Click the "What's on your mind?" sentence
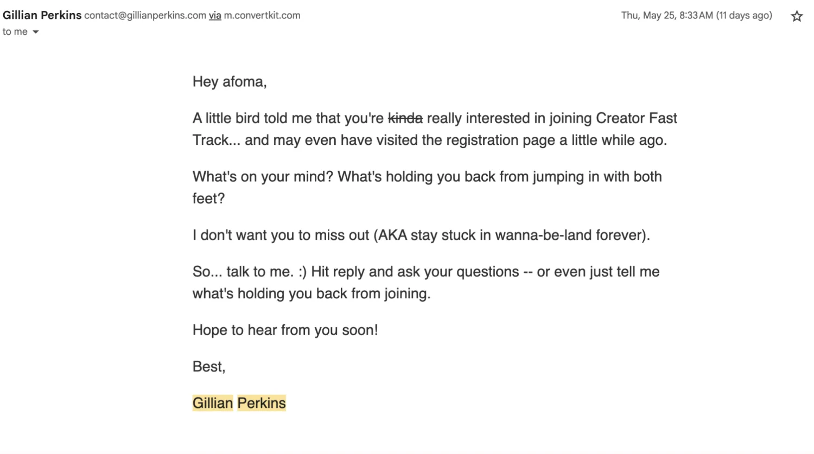The width and height of the screenshot is (814, 454). pyautogui.click(x=263, y=177)
